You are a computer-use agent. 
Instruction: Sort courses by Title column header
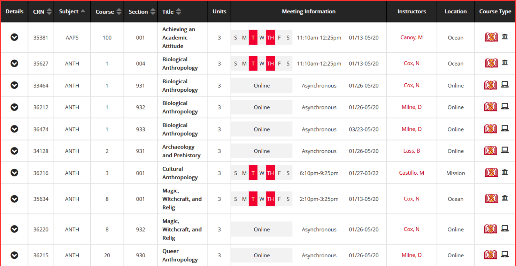click(172, 12)
